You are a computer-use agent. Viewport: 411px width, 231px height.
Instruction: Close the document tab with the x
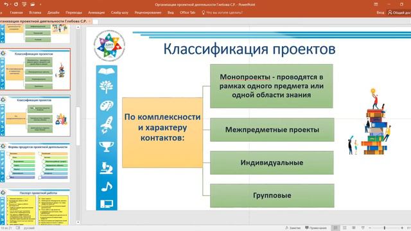click(90, 21)
